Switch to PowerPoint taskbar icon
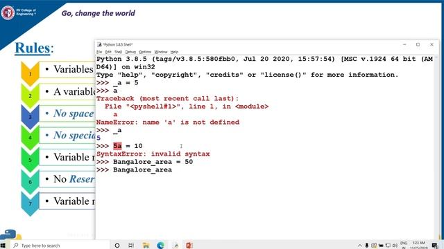The image size is (444, 249). pos(189,246)
